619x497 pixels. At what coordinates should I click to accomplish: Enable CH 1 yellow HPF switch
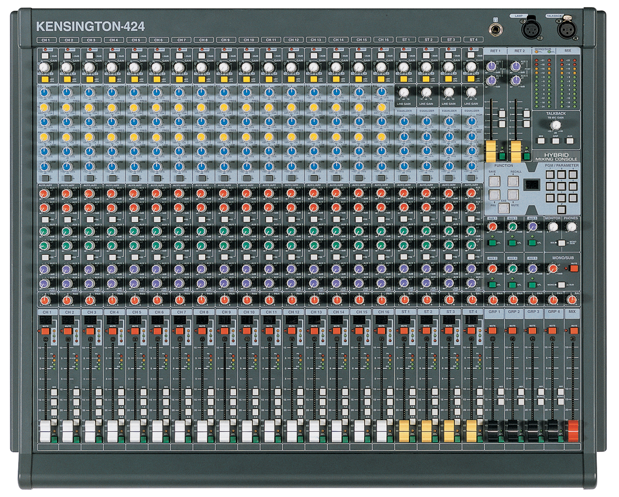(44, 79)
